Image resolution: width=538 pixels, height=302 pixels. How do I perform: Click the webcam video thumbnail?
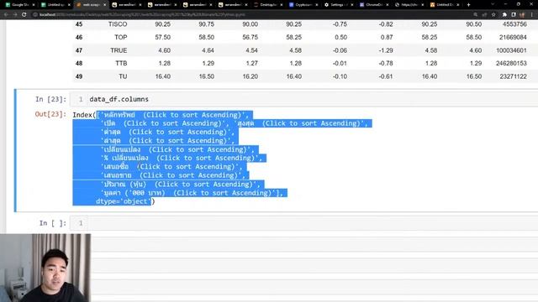45,268
